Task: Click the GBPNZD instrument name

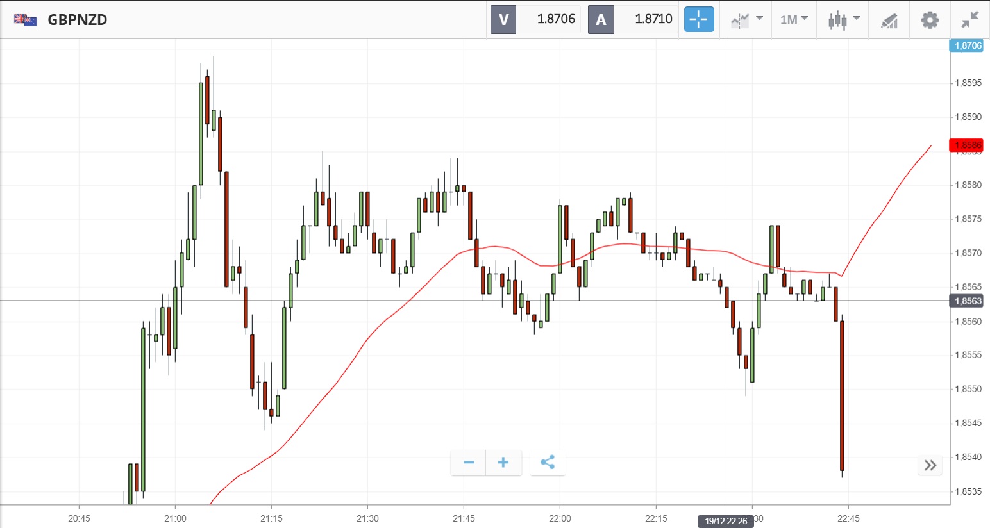Action: coord(78,19)
